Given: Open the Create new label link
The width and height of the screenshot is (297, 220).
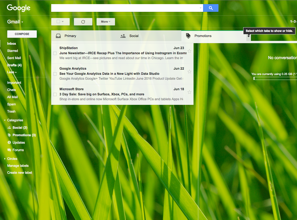Looking at the screenshot, I should click(20, 173).
